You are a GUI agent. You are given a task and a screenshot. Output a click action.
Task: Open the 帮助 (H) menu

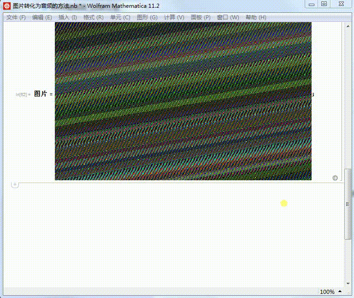pyautogui.click(x=256, y=17)
